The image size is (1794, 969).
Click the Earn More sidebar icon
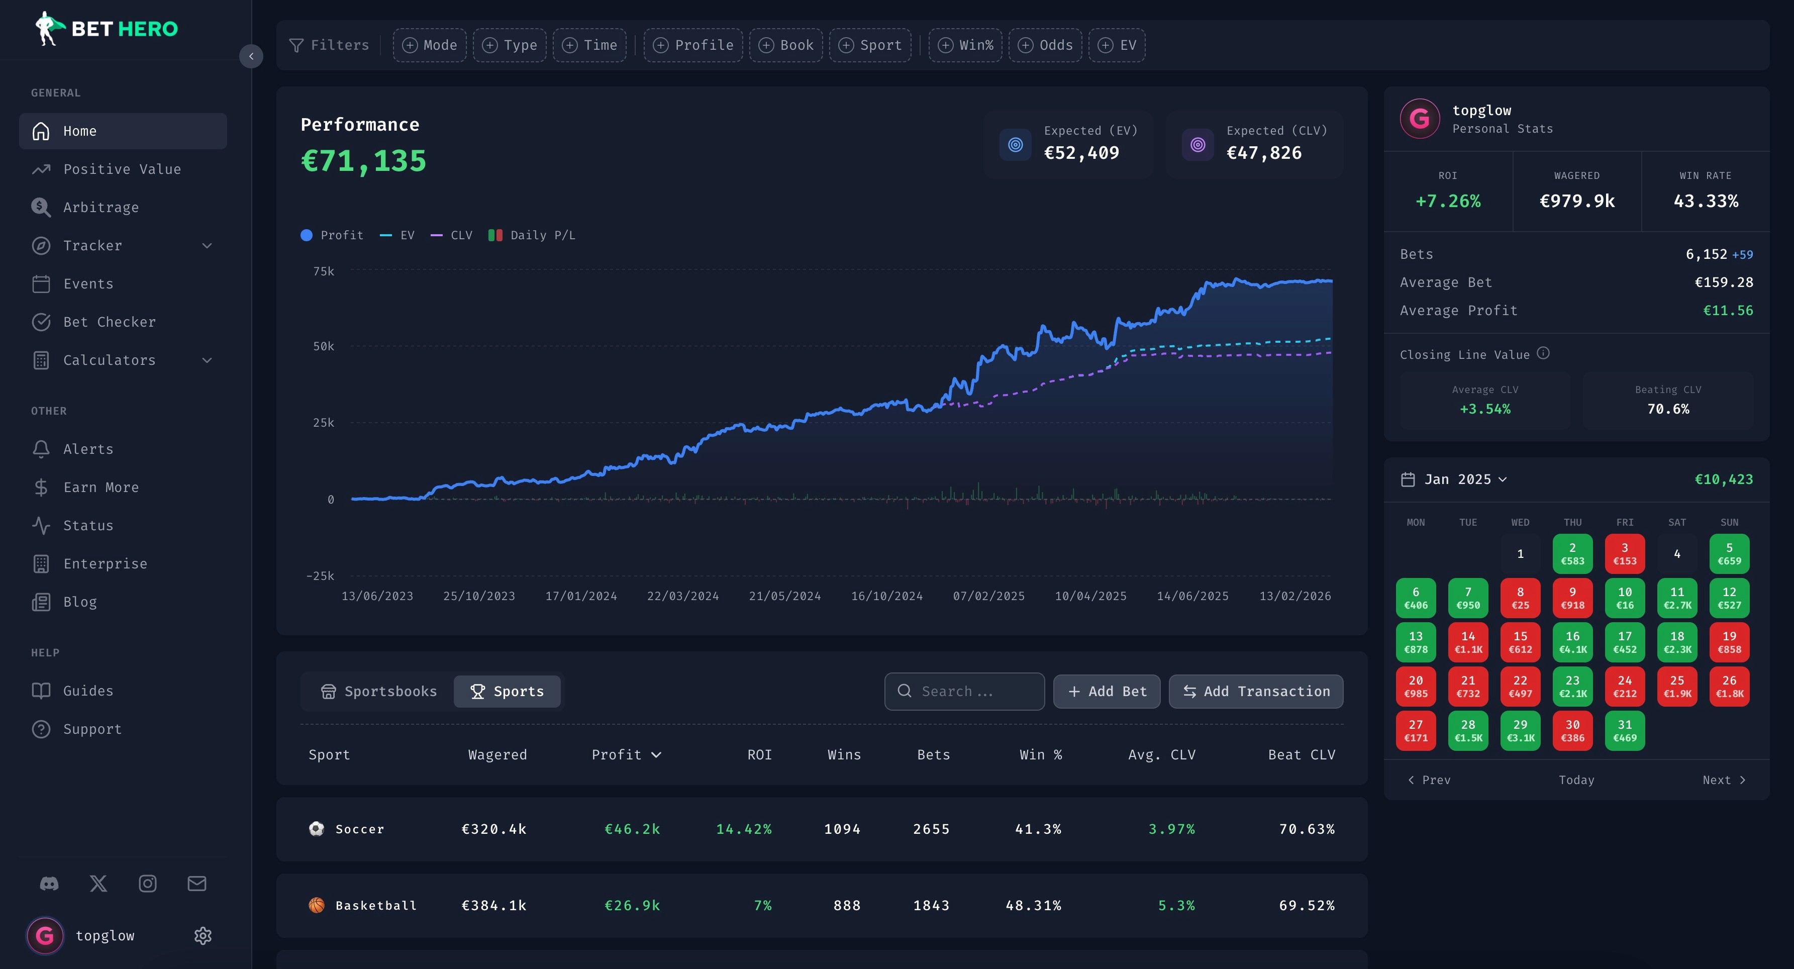click(x=40, y=487)
